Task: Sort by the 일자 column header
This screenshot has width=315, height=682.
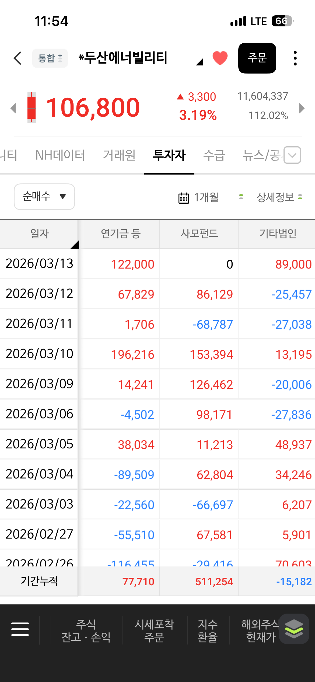Action: 39,234
